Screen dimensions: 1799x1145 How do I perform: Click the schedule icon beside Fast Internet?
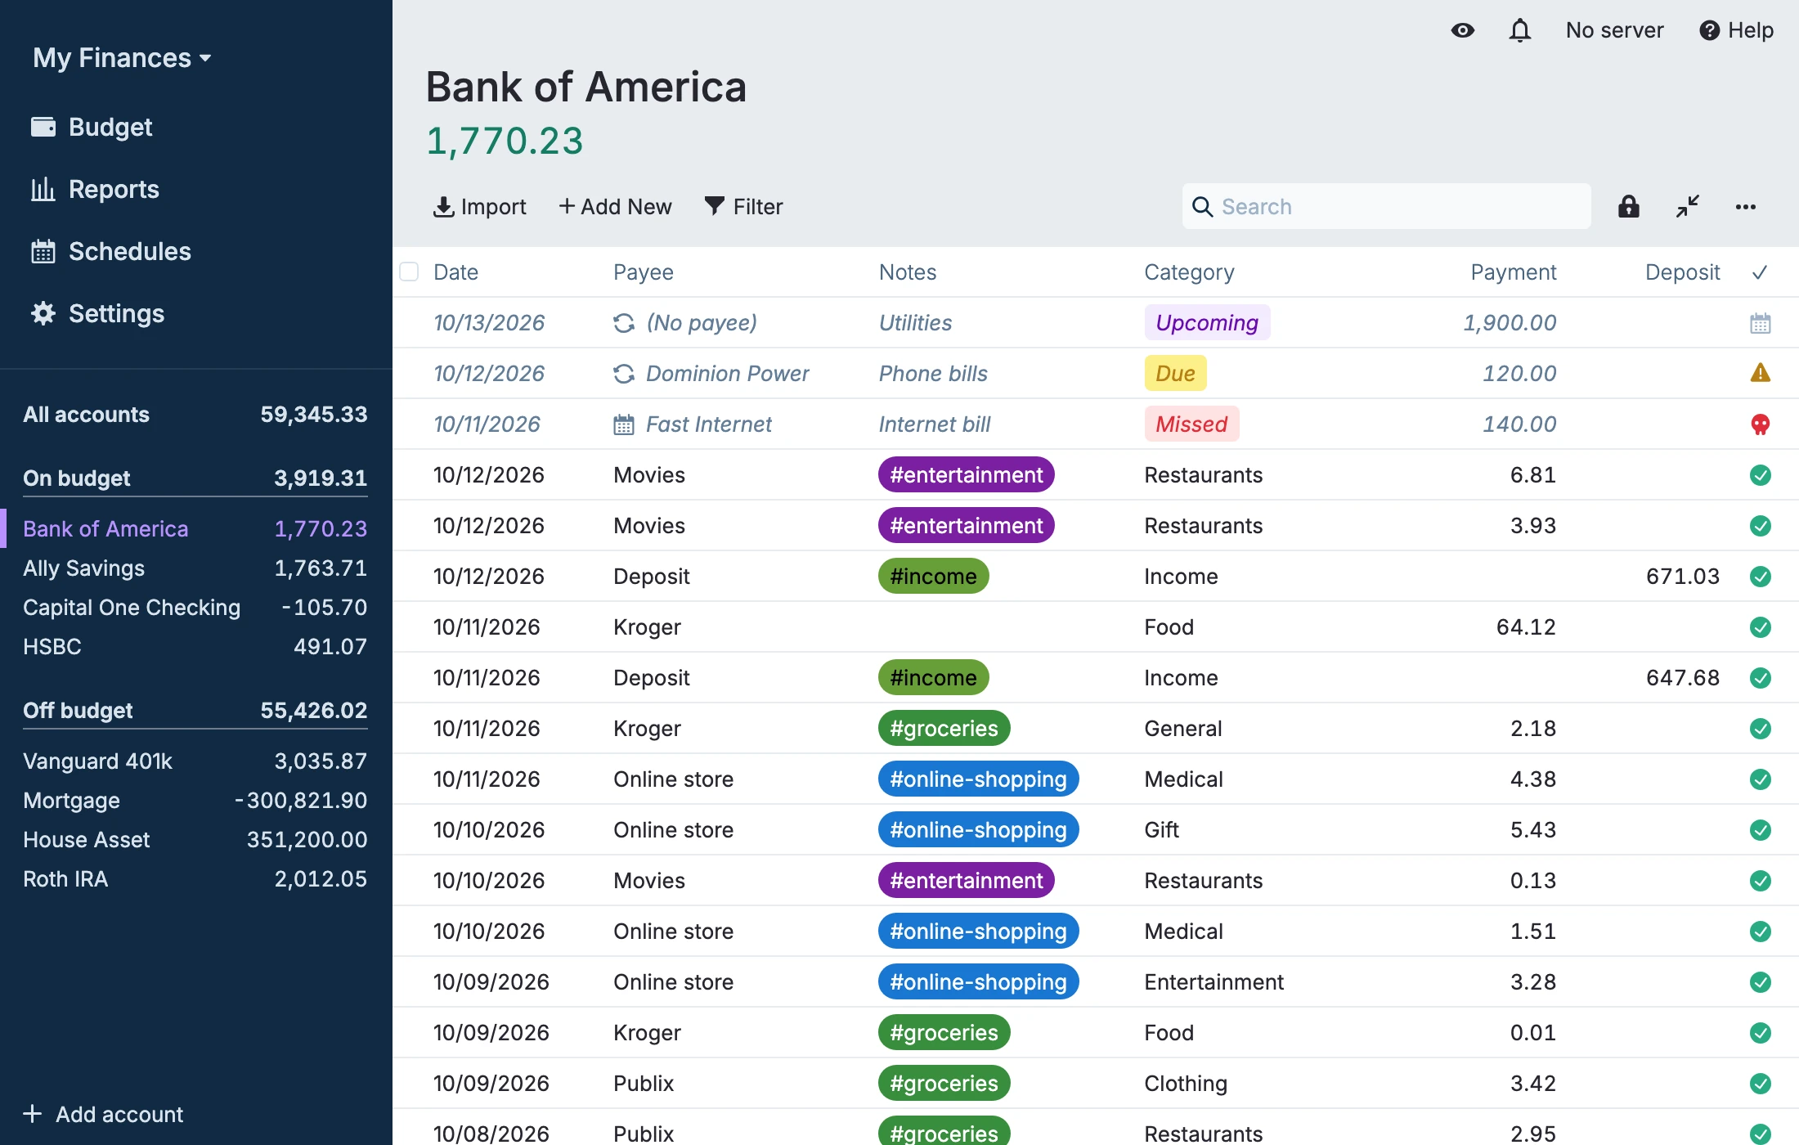(624, 424)
